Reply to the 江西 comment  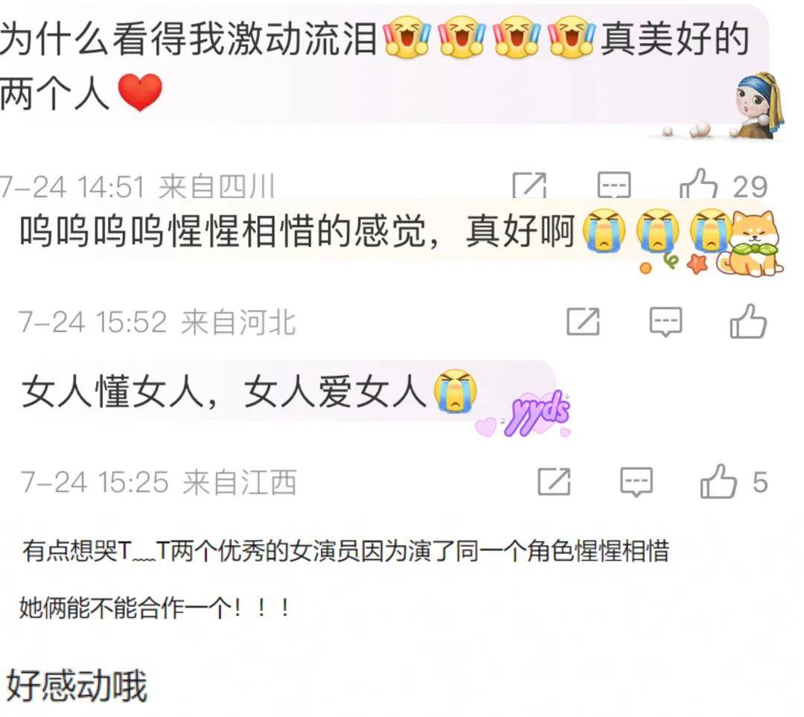tap(636, 482)
